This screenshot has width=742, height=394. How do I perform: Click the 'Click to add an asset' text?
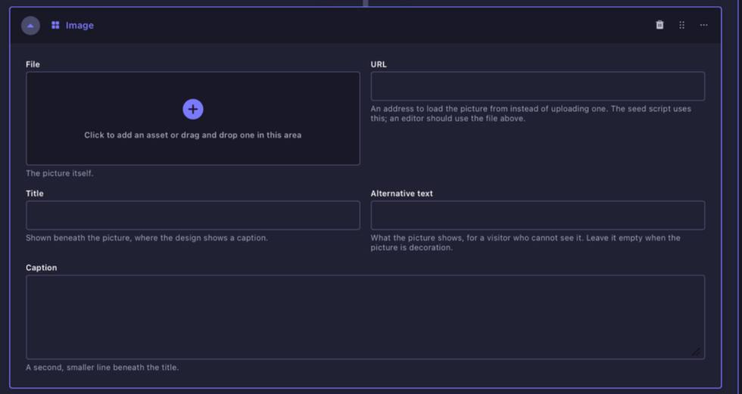tap(193, 135)
